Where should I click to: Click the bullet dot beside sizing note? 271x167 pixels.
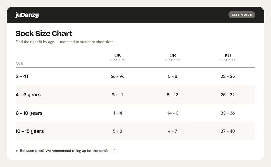tap(16, 151)
